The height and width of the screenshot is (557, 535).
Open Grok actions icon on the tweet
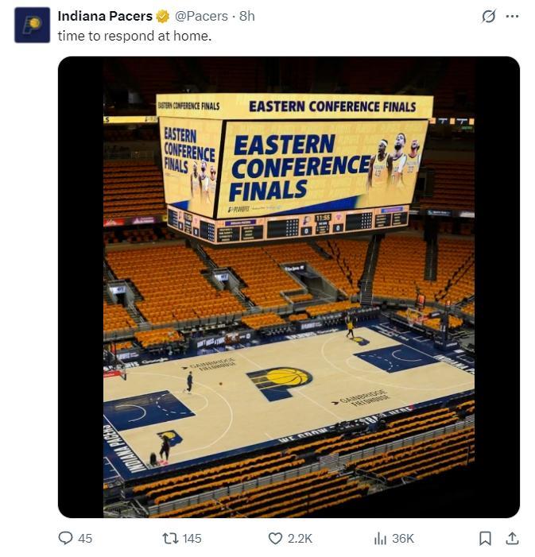click(489, 16)
